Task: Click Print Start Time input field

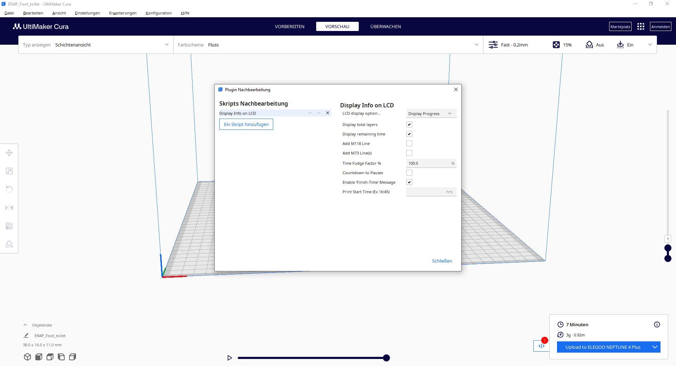Action: point(431,192)
